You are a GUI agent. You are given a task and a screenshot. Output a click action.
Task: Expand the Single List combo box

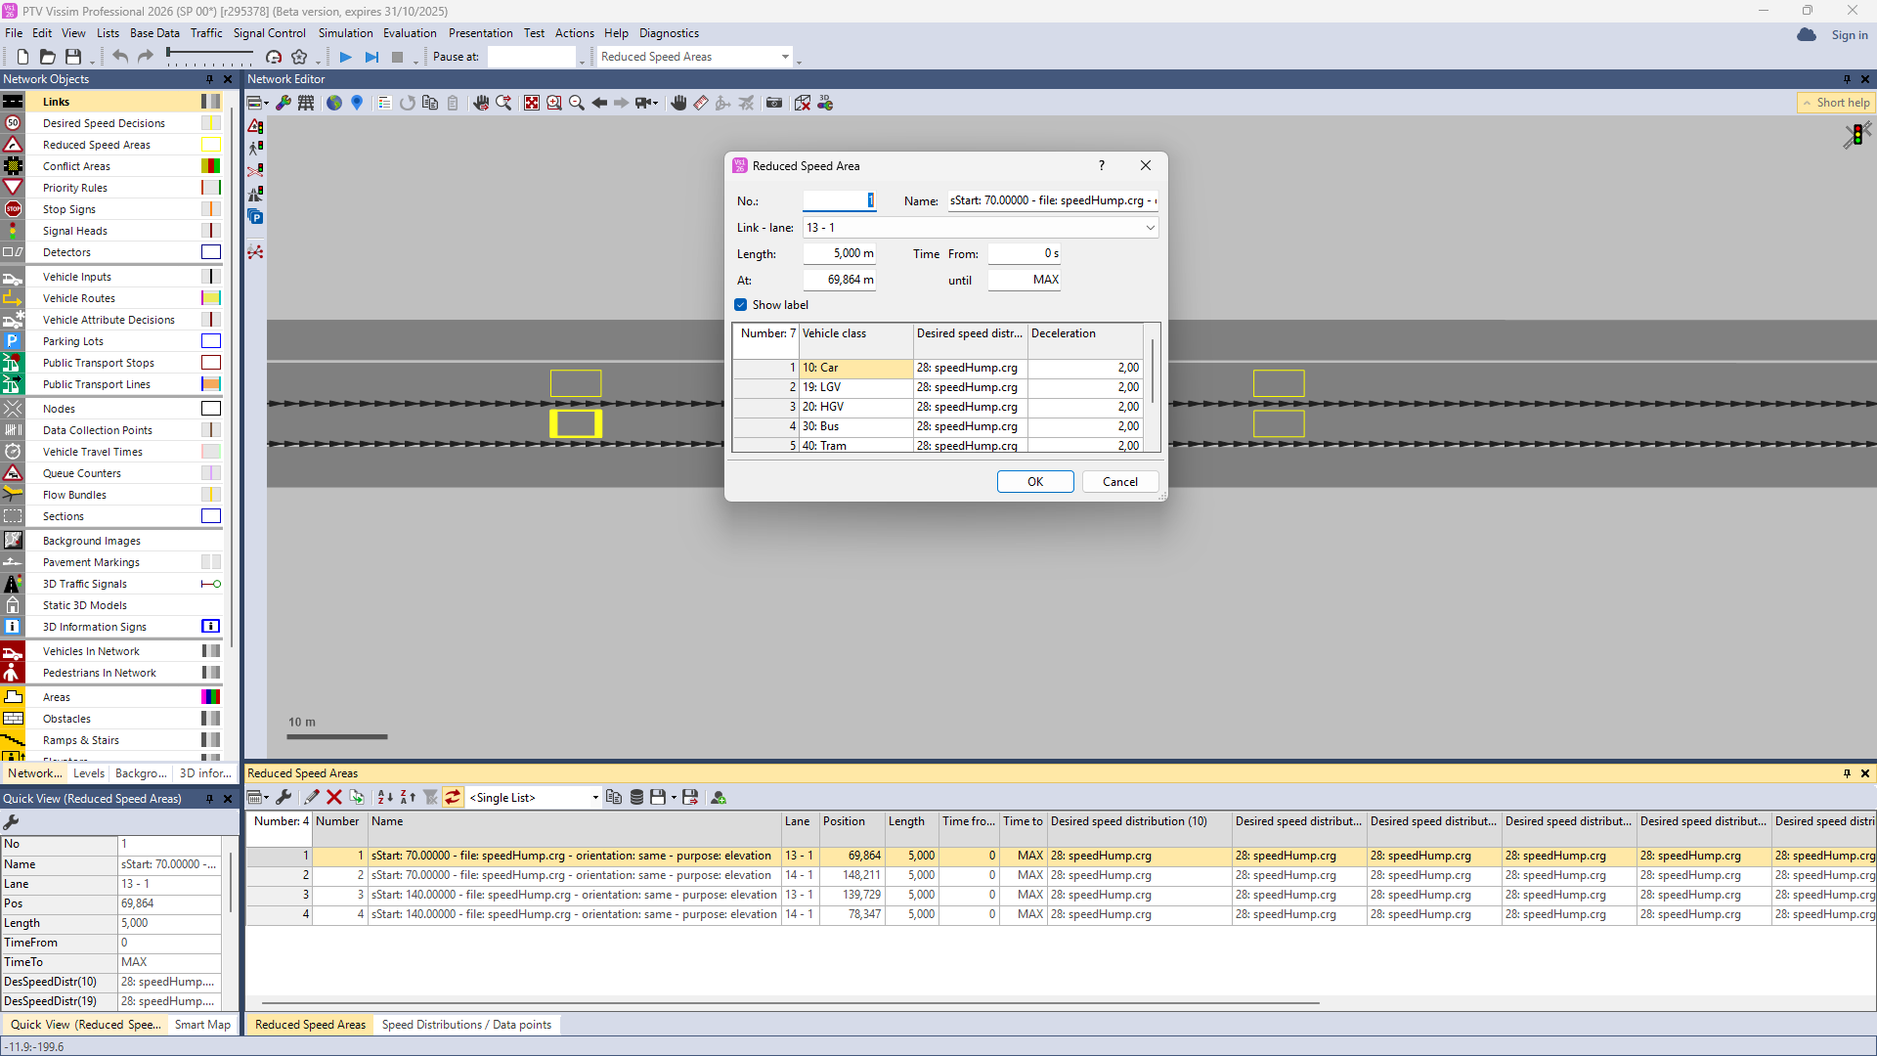(594, 798)
